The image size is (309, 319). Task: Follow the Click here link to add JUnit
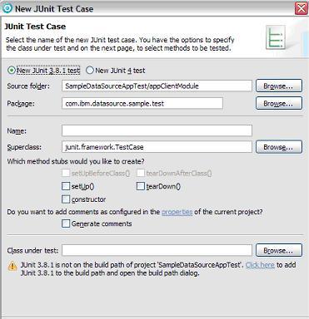[x=260, y=265]
